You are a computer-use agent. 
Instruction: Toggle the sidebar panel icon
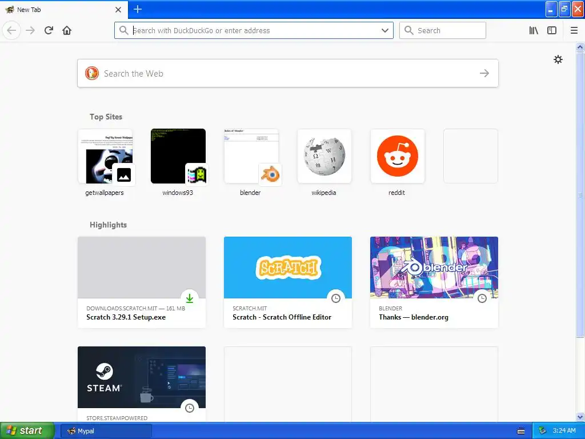552,30
